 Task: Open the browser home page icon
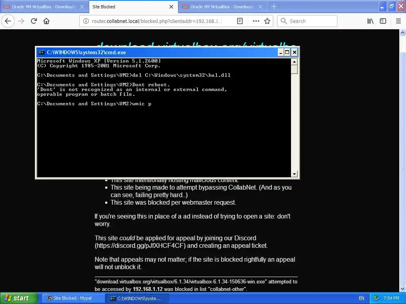46,21
